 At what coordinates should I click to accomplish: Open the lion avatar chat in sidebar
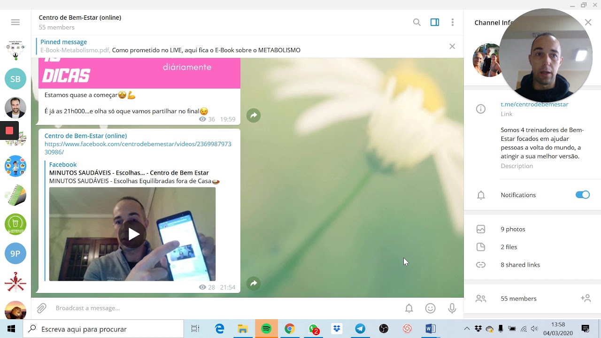pyautogui.click(x=15, y=310)
